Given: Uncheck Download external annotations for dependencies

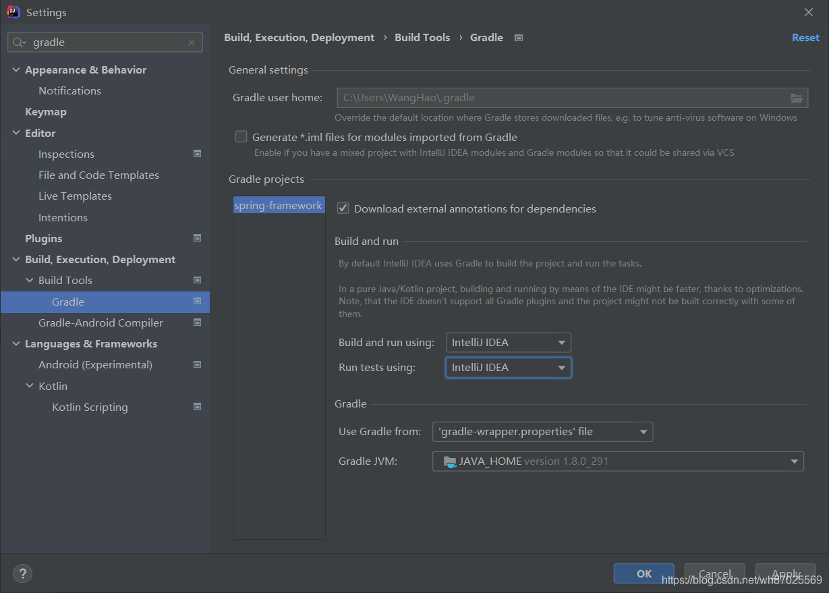Looking at the screenshot, I should [x=343, y=208].
